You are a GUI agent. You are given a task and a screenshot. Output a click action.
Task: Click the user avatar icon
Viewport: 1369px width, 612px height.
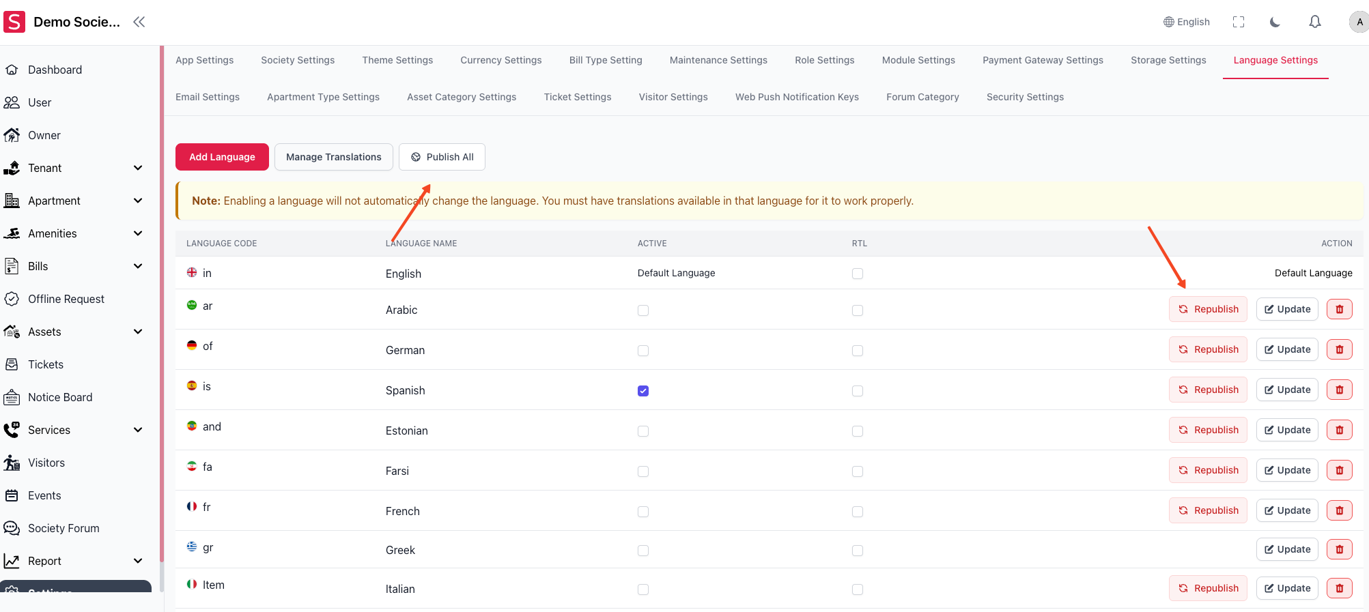1358,22
